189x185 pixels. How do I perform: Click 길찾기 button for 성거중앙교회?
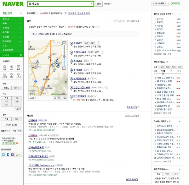tap(97, 52)
